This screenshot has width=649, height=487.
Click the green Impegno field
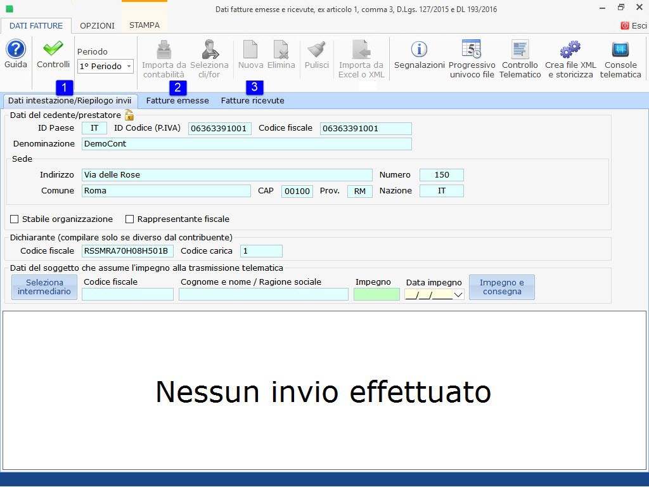376,294
